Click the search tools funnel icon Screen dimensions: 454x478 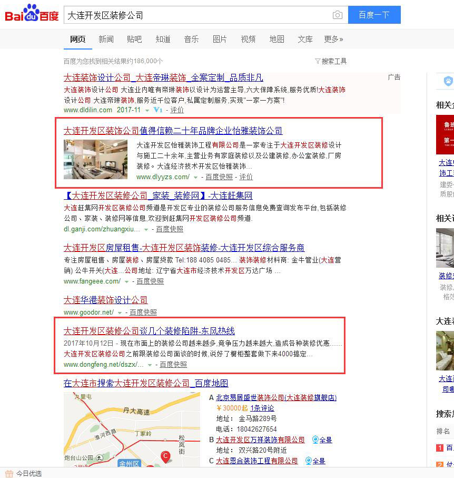tap(318, 61)
